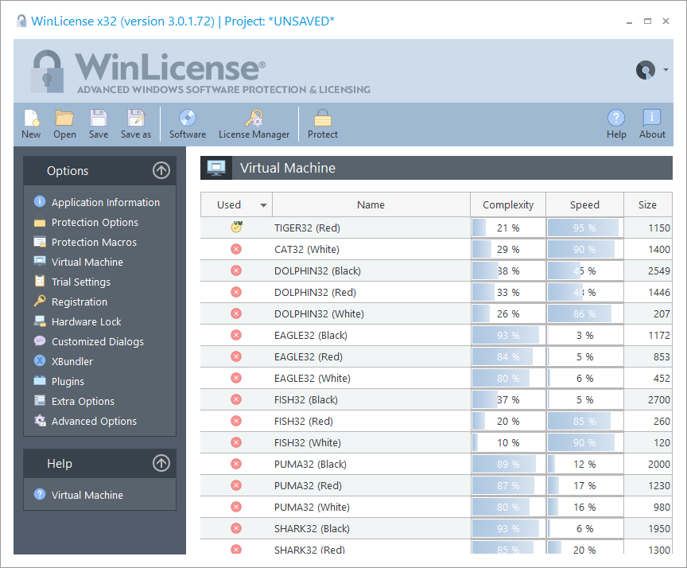Select Virtual Machine in Options list
Viewport: 687px width, 568px height.
(87, 262)
